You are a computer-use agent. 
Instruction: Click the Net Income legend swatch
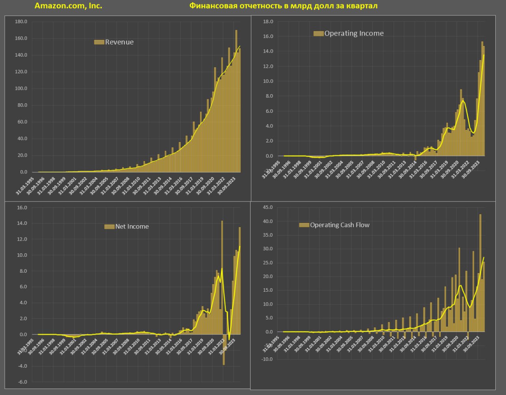(109, 227)
